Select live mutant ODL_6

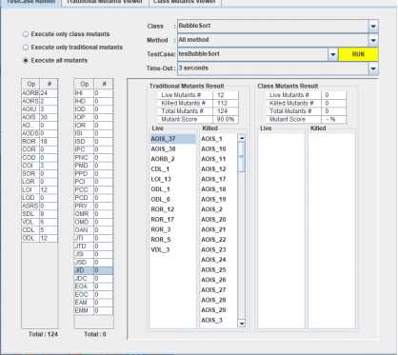[x=173, y=199]
